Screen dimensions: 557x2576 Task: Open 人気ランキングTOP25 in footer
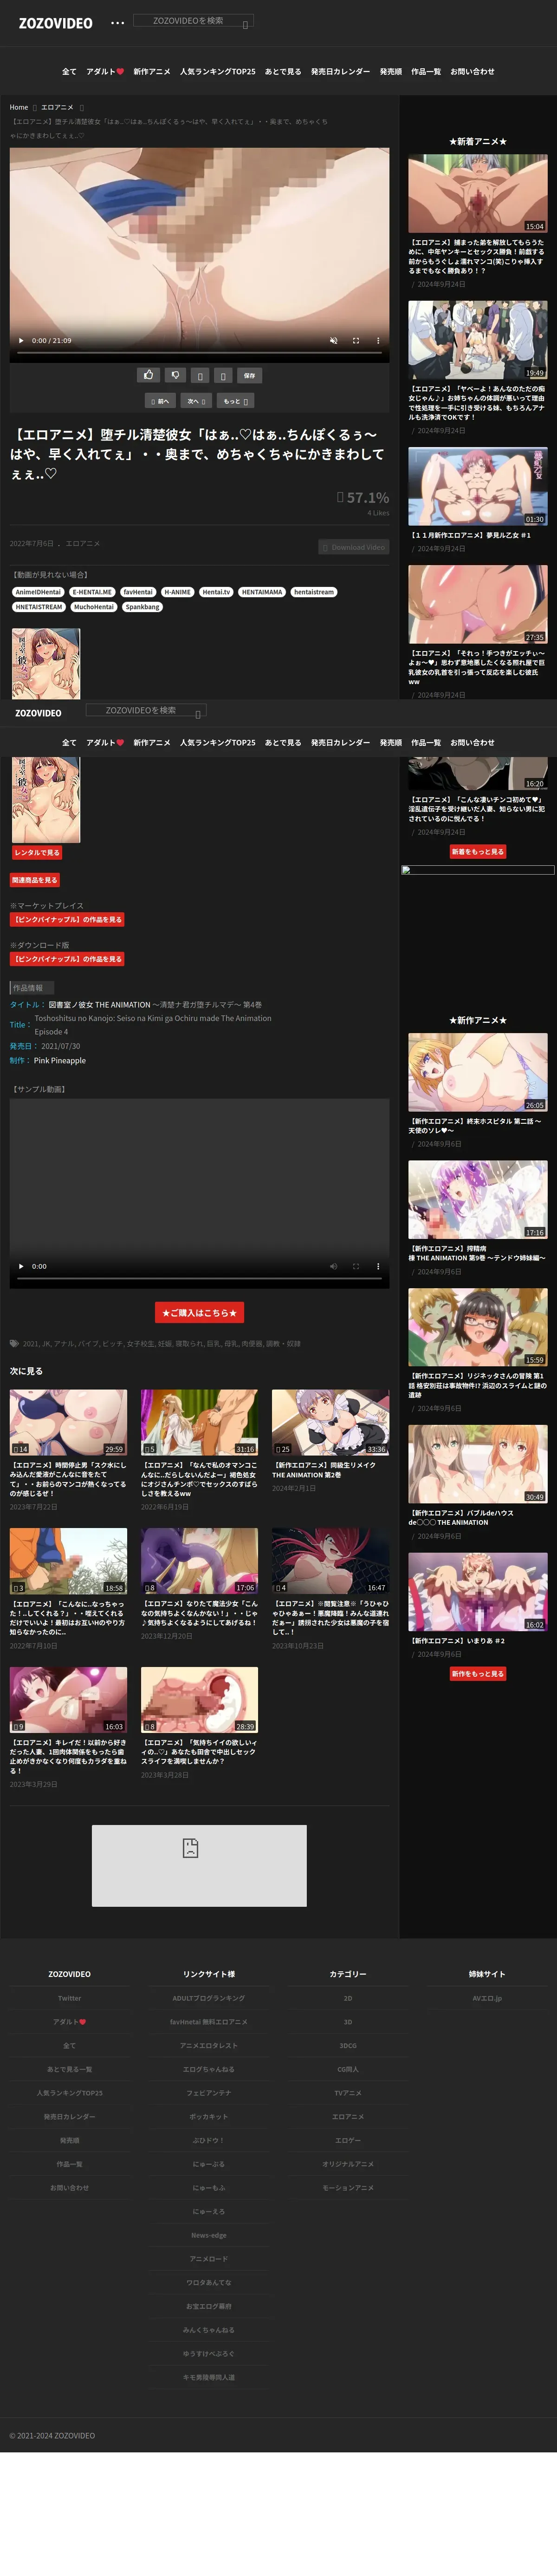pos(70,2093)
